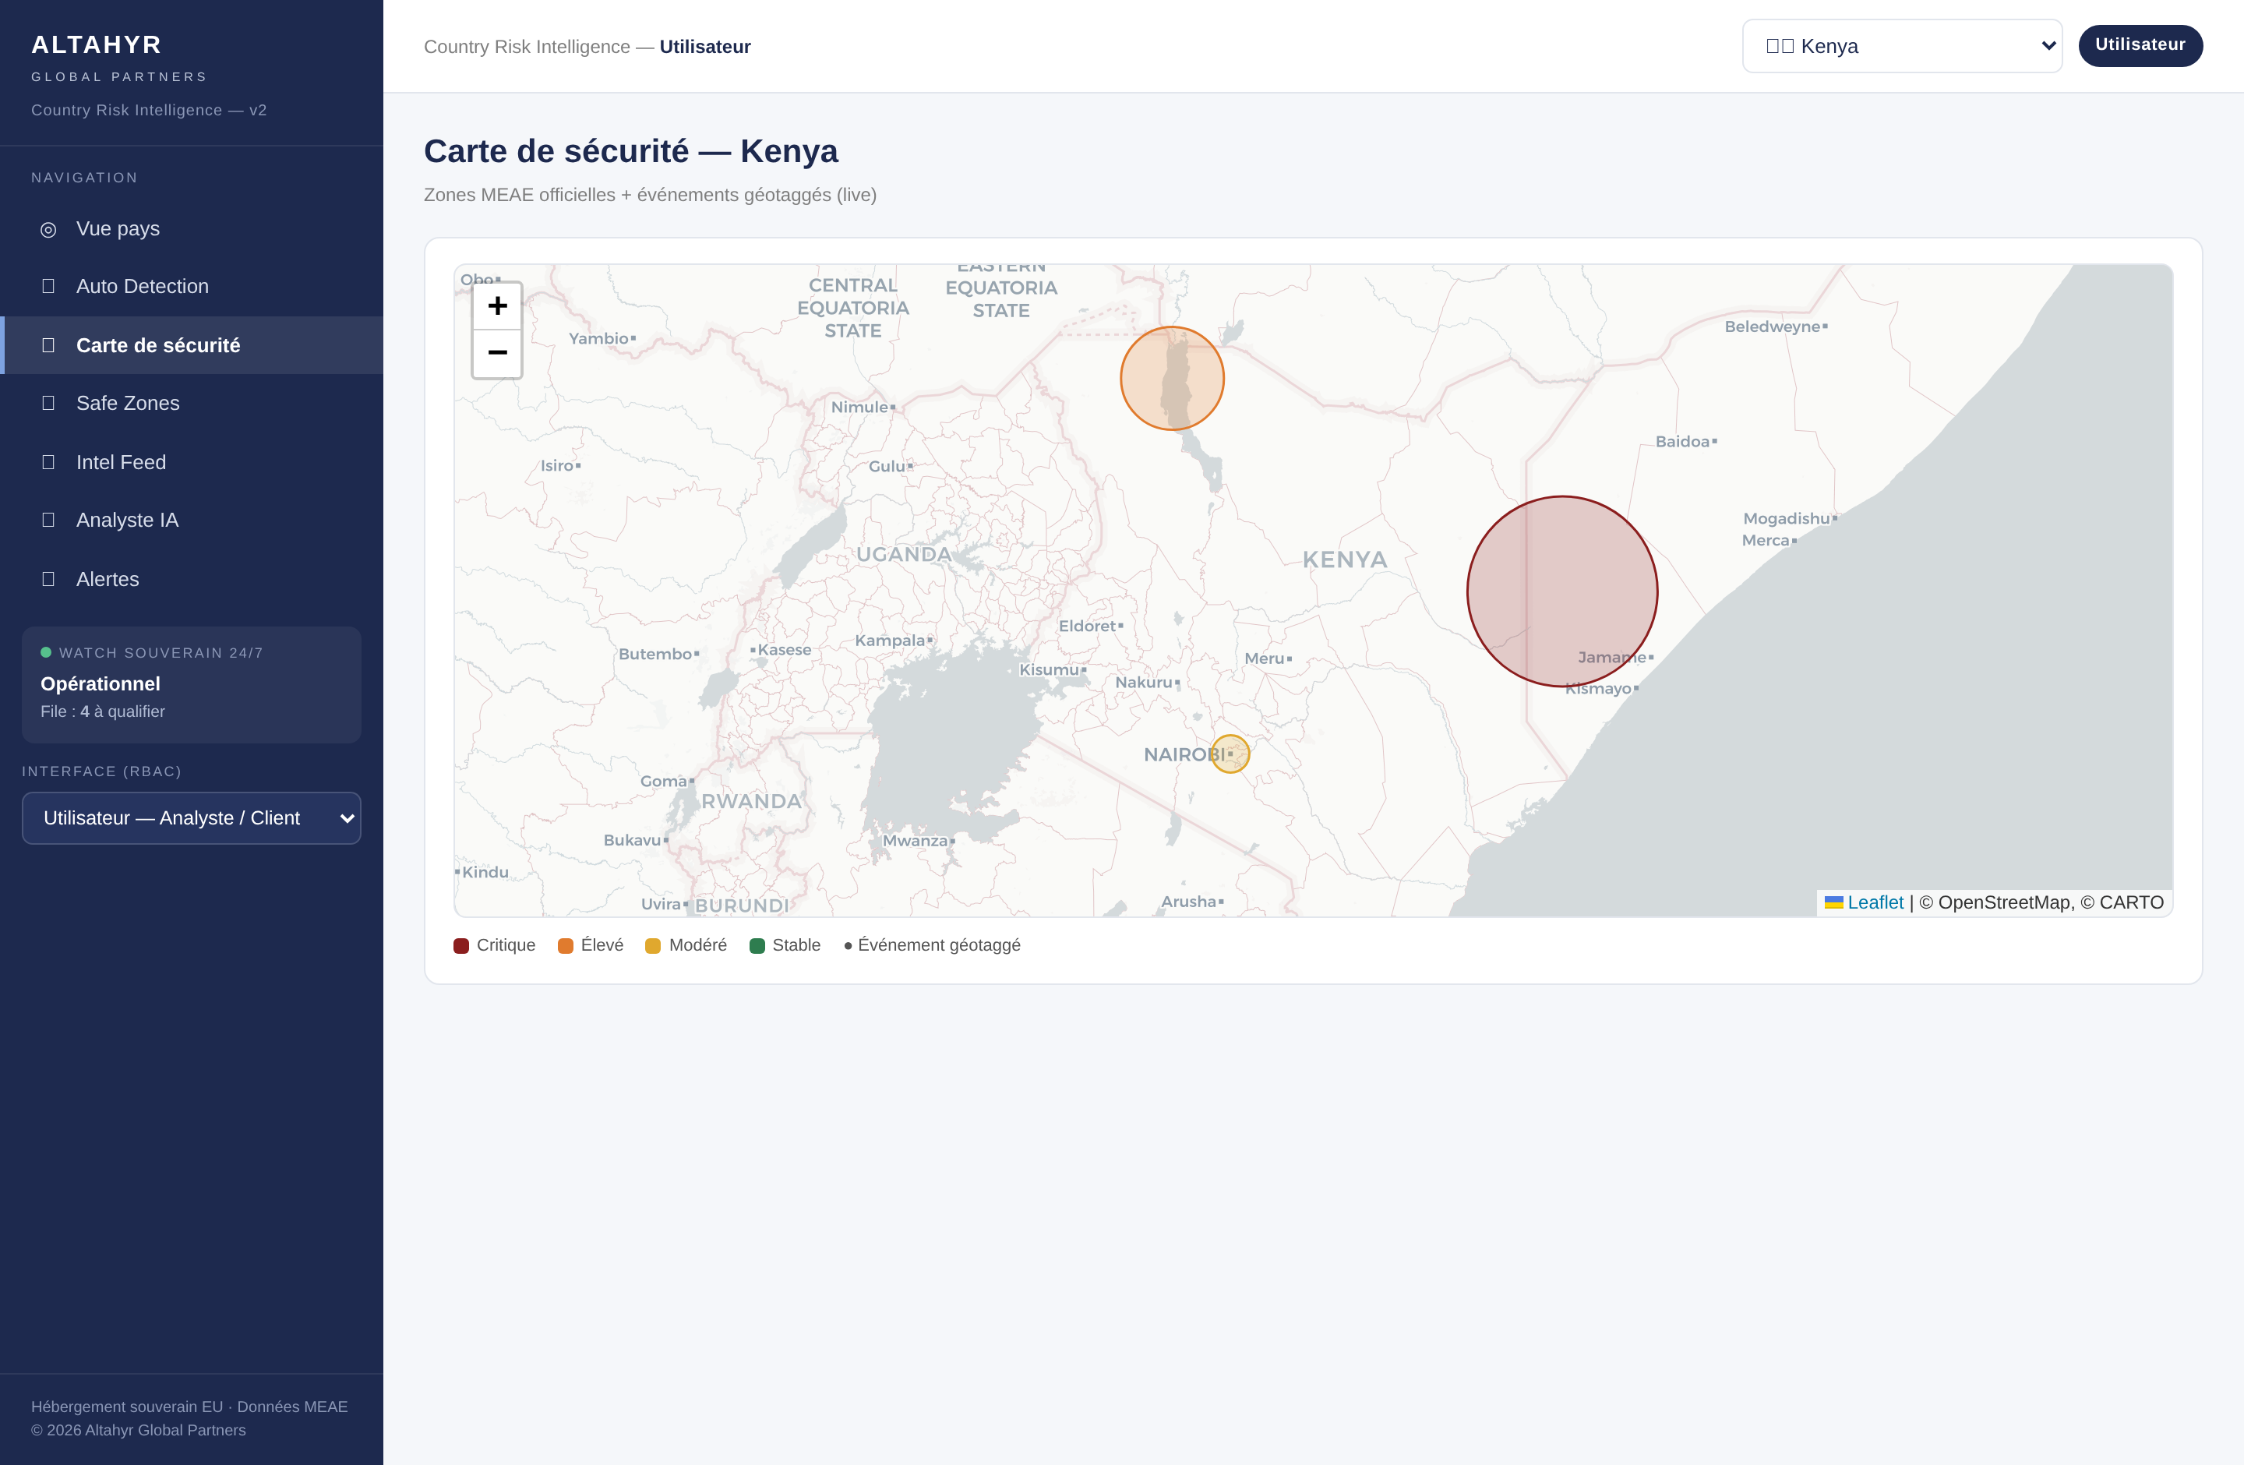Click the Arusha city label
Screen dimensions: 2244x1465
tap(1189, 902)
